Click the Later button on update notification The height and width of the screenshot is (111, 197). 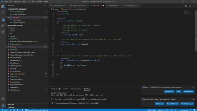[179, 92]
